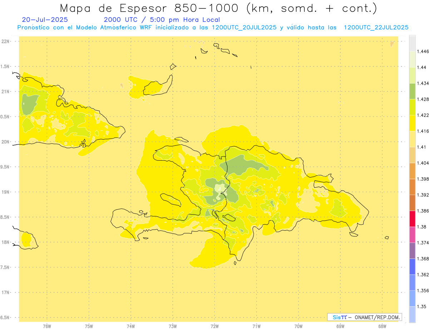
Task: Choose the dark blue swatch above 1.362
Action: [x=412, y=266]
